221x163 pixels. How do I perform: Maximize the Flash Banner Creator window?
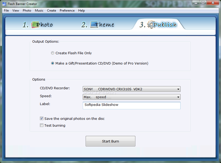[203, 3]
